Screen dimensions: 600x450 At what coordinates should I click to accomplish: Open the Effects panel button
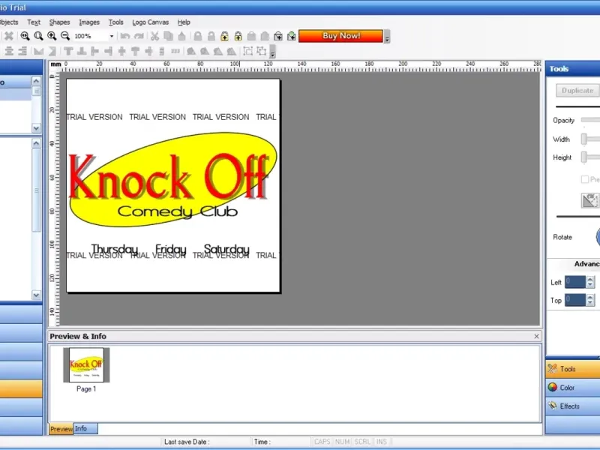573,406
